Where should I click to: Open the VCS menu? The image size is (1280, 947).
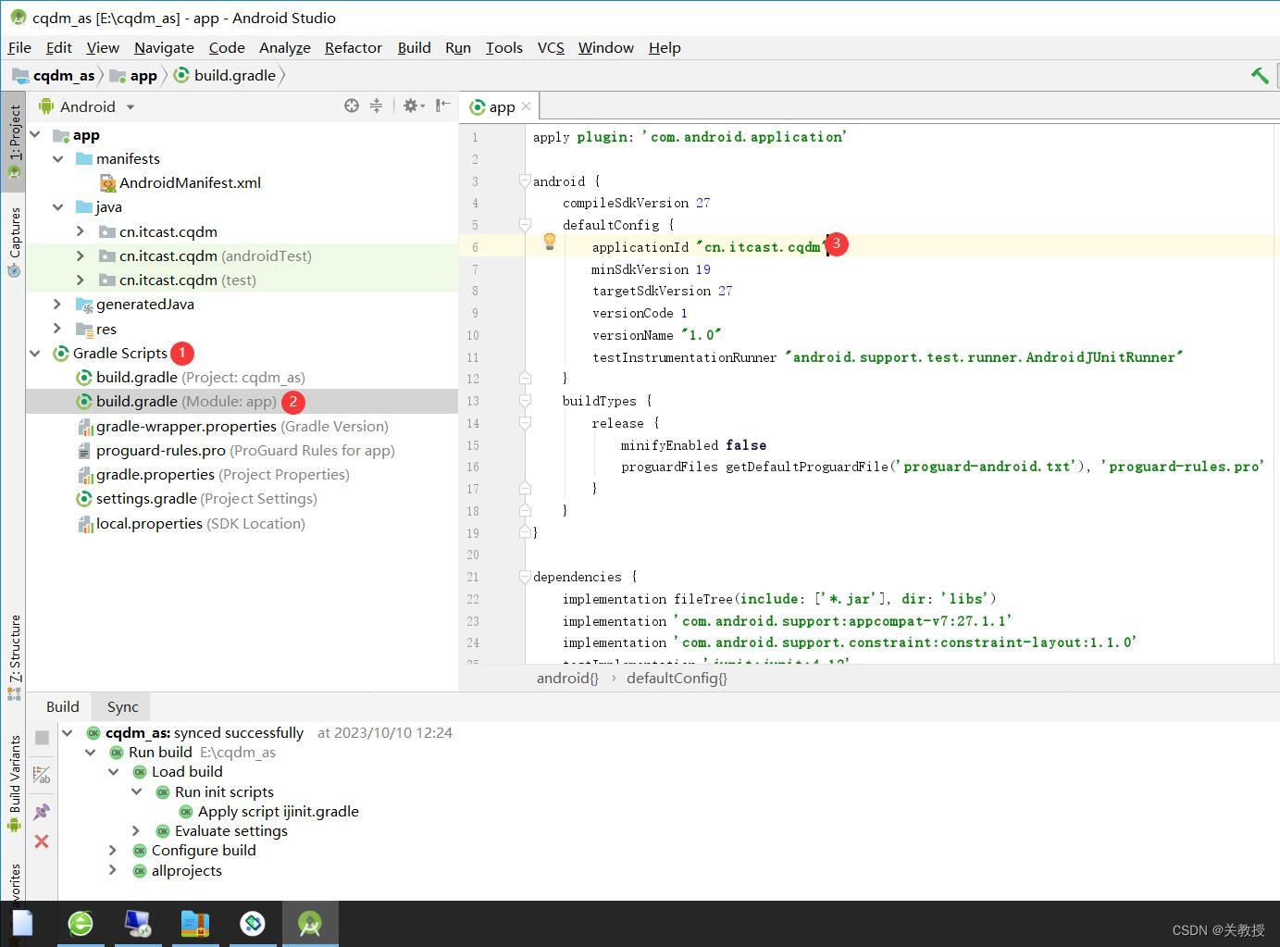[x=551, y=47]
